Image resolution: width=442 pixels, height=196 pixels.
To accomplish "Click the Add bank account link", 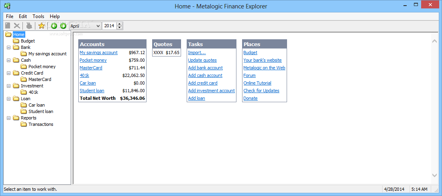I will (206, 68).
